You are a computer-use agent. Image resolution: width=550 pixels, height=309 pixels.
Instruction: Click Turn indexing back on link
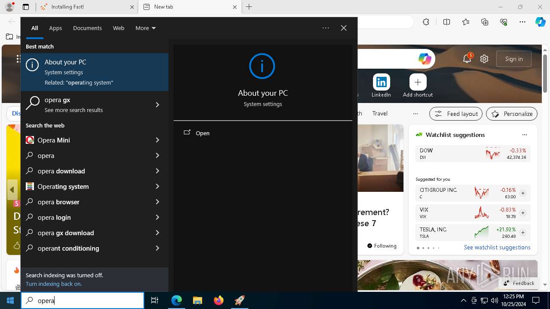tap(54, 284)
